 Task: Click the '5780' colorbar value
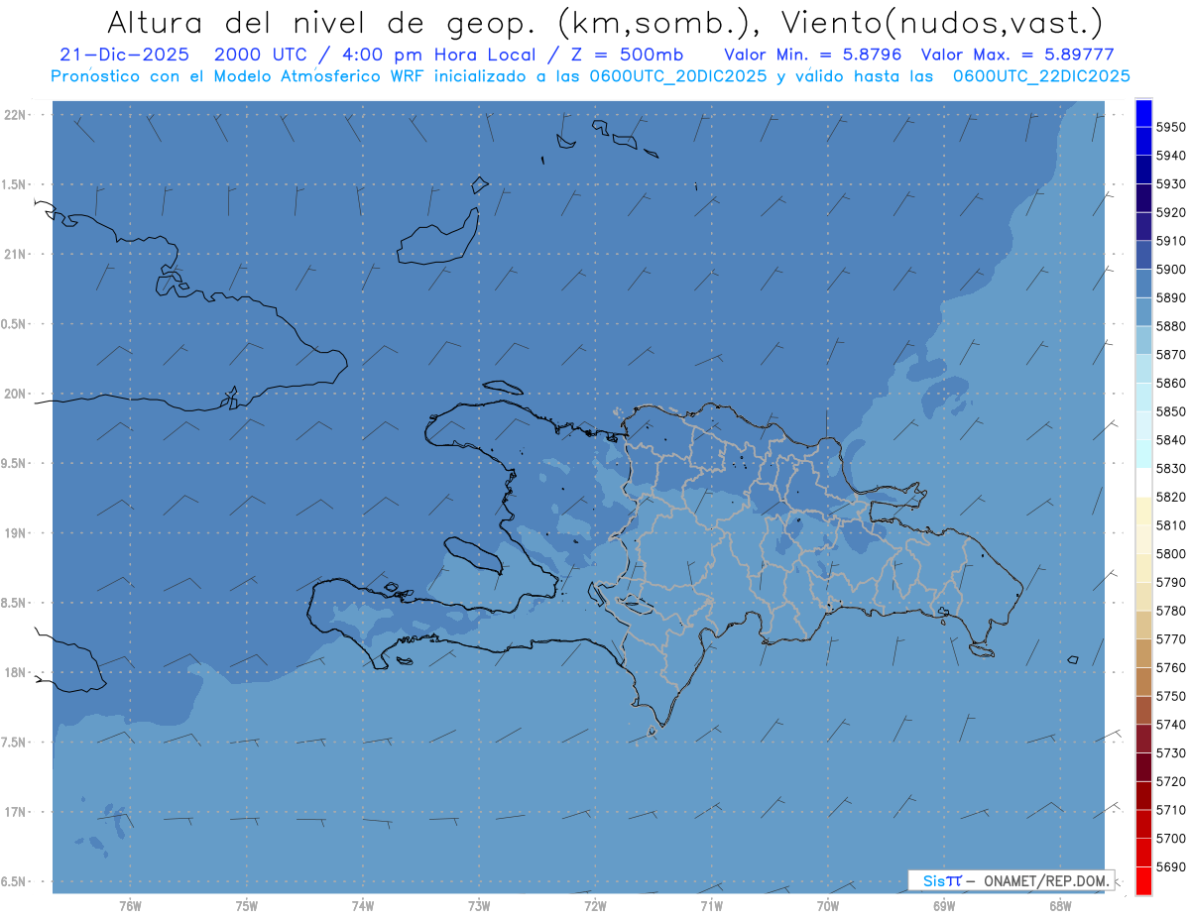click(x=1171, y=611)
